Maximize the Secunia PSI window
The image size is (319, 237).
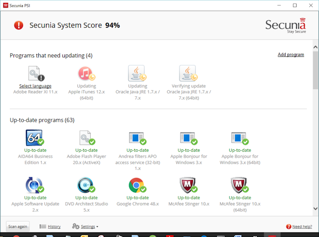295,5
